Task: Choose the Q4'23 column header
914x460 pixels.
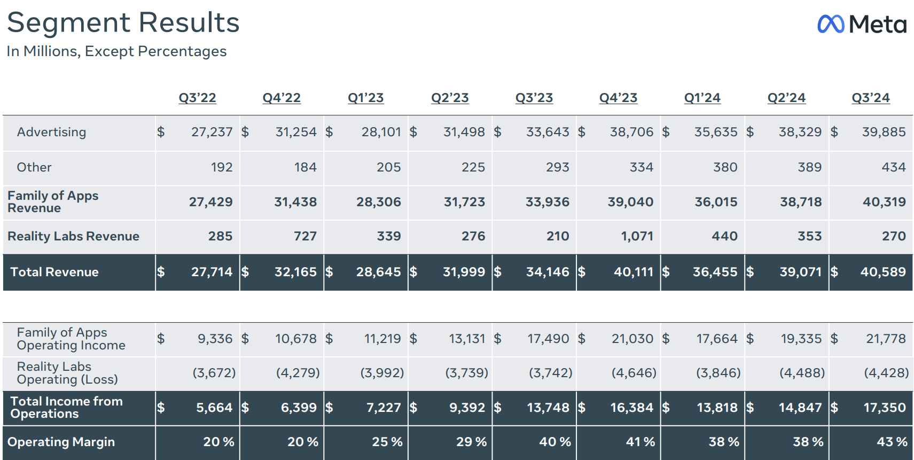Action: pos(618,98)
